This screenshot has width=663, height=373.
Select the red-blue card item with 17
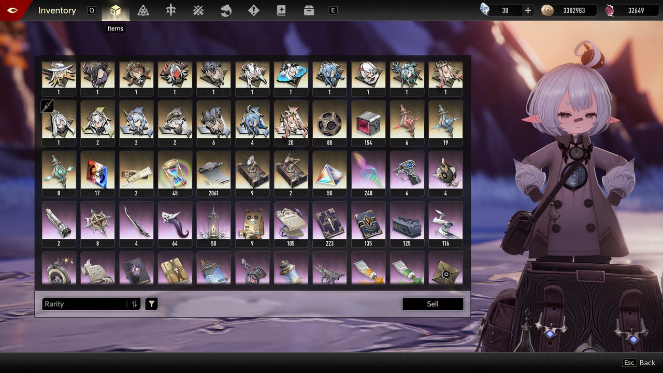click(x=97, y=174)
